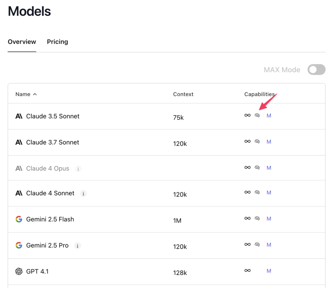335x288 pixels.
Task: Click the infinity icon in Gemini 2.5 Pro row
Action: (x=247, y=244)
